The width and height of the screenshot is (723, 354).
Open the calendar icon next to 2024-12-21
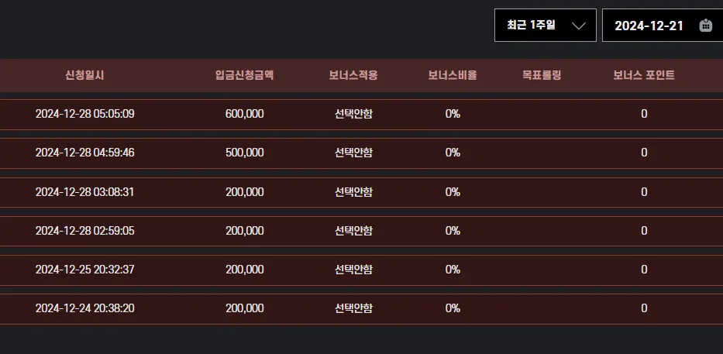705,26
